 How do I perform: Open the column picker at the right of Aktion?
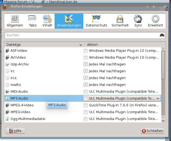pos(165,44)
